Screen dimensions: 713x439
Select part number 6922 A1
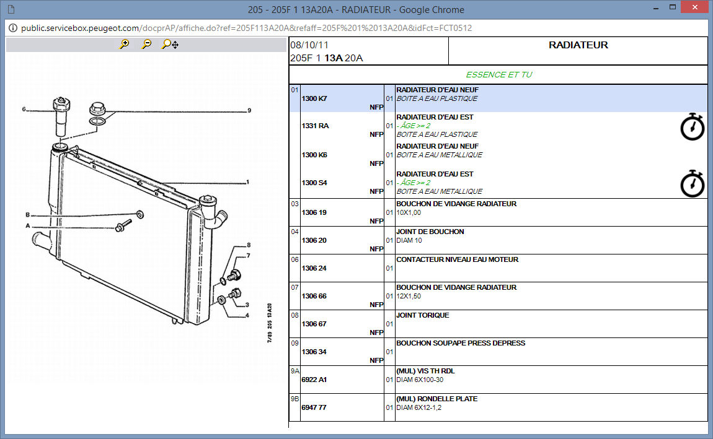click(314, 380)
